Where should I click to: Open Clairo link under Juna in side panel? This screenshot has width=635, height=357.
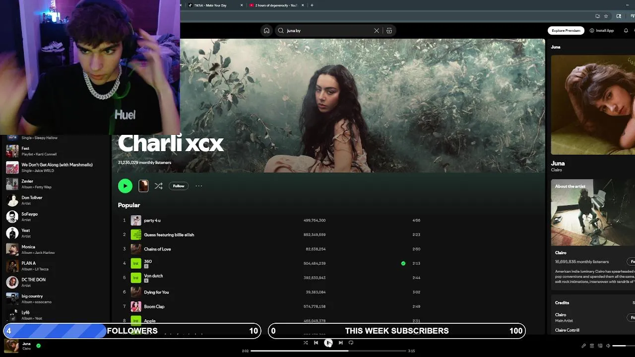(556, 170)
